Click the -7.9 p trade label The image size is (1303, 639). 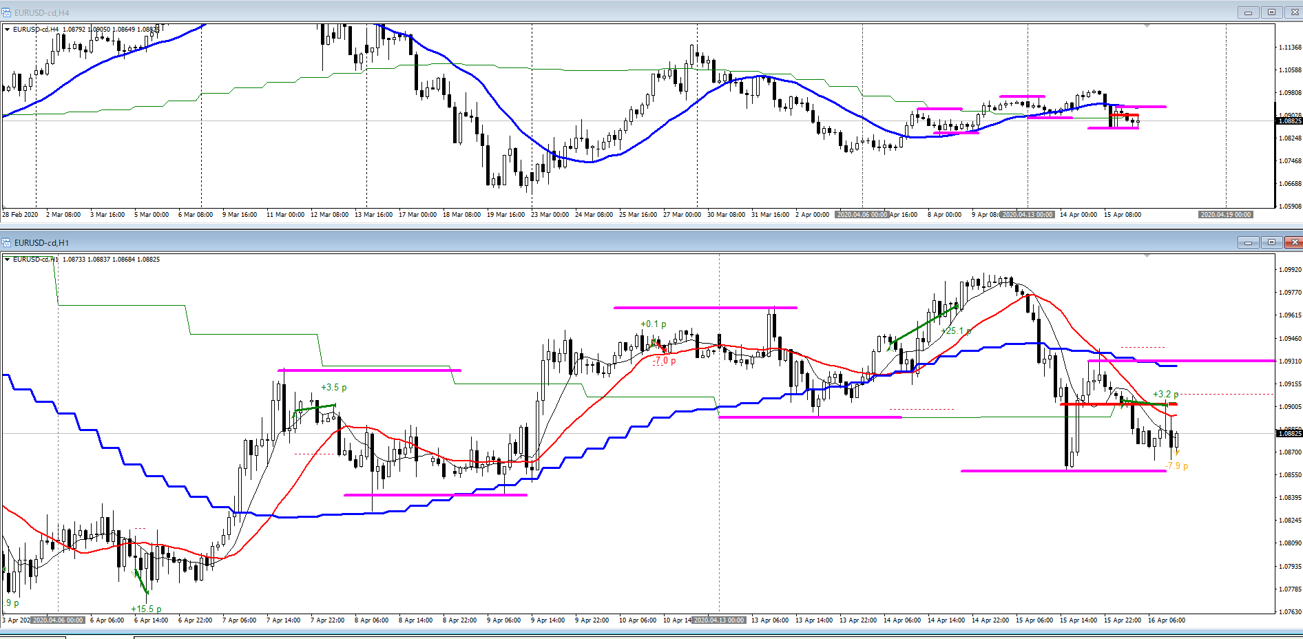pos(1177,466)
